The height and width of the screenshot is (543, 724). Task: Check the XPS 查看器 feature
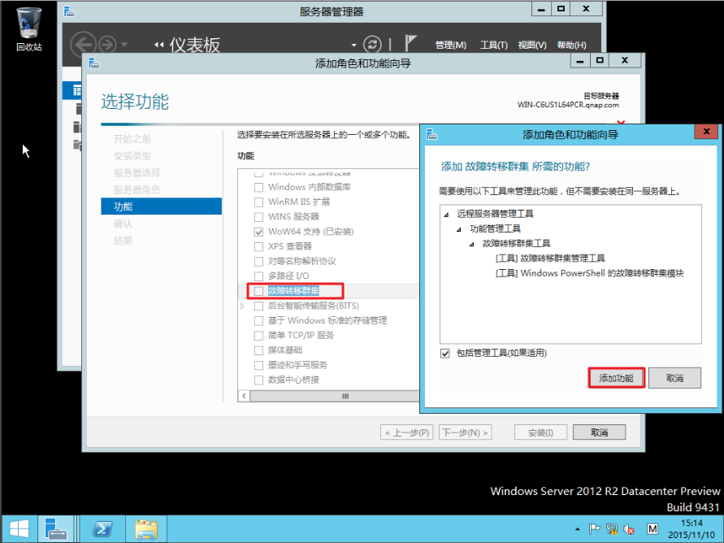259,246
